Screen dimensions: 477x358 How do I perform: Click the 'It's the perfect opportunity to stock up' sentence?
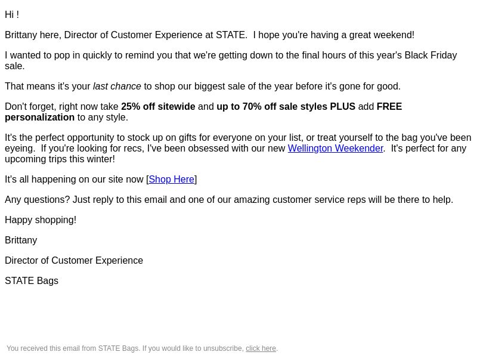tap(238, 143)
